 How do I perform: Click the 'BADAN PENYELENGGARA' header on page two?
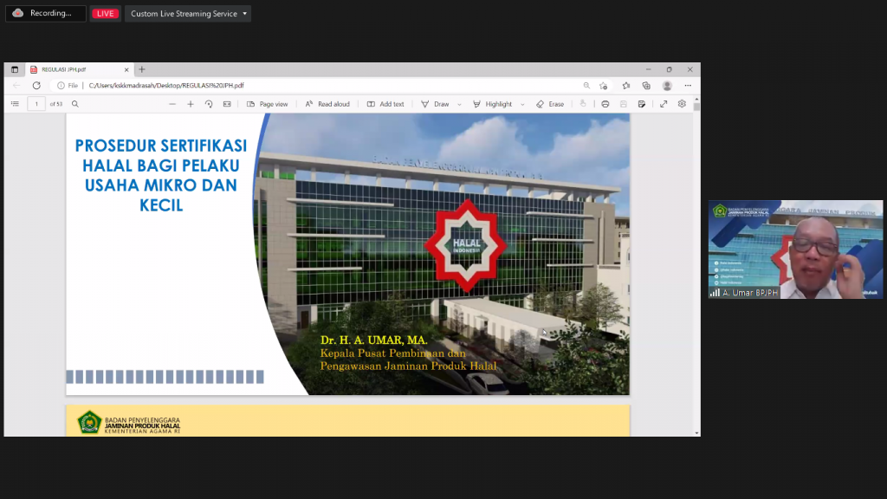143,420
